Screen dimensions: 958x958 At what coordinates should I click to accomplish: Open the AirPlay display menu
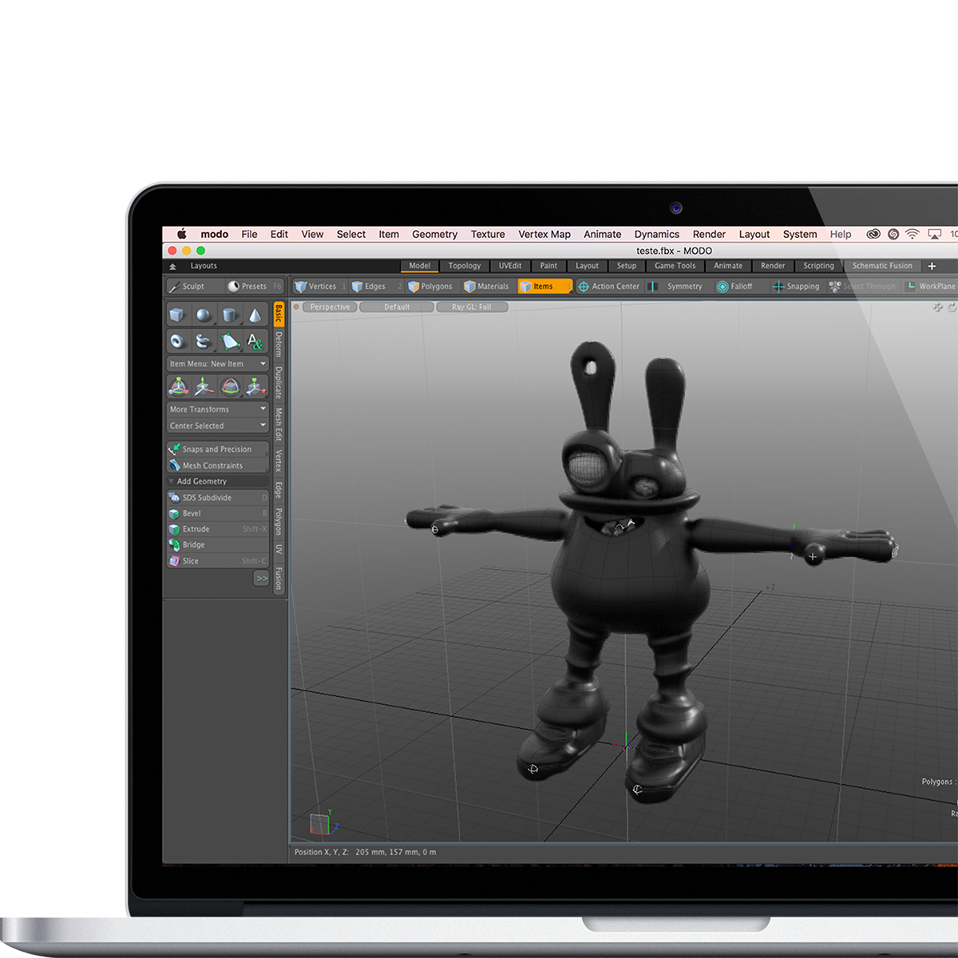[x=934, y=234]
